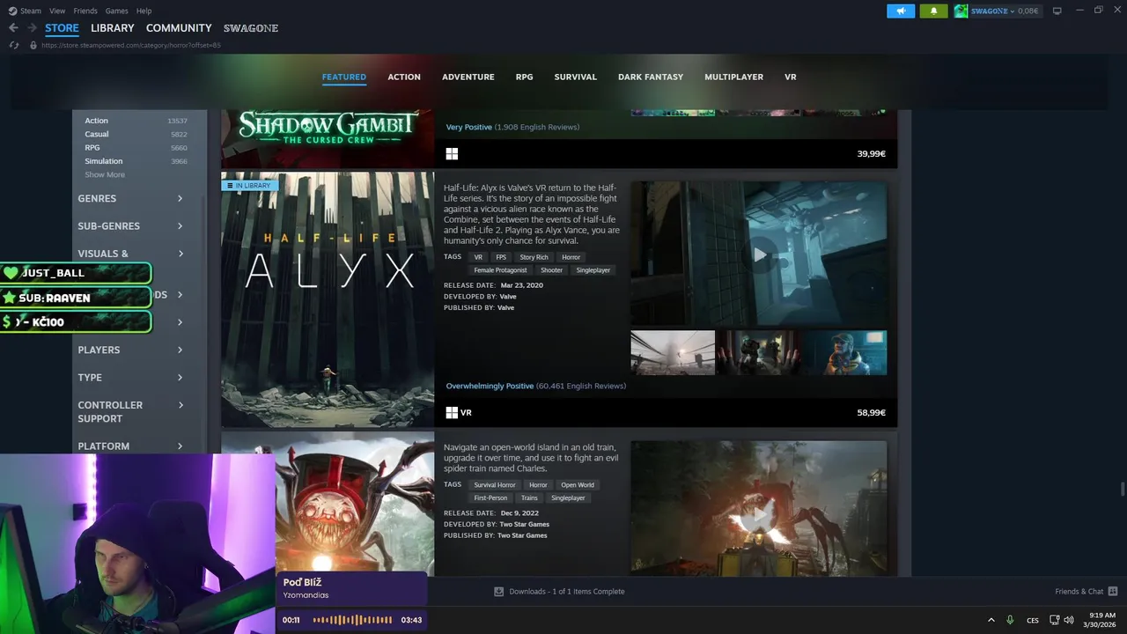Open the View menu
This screenshot has height=634, width=1127.
(57, 11)
